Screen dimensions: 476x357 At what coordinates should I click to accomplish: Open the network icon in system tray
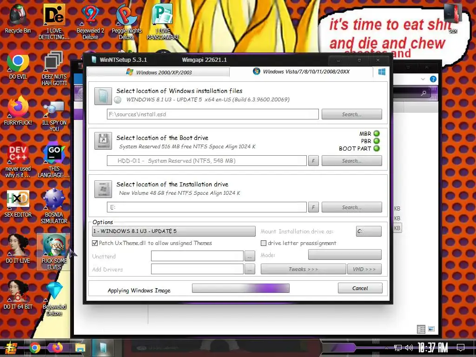tap(398, 348)
